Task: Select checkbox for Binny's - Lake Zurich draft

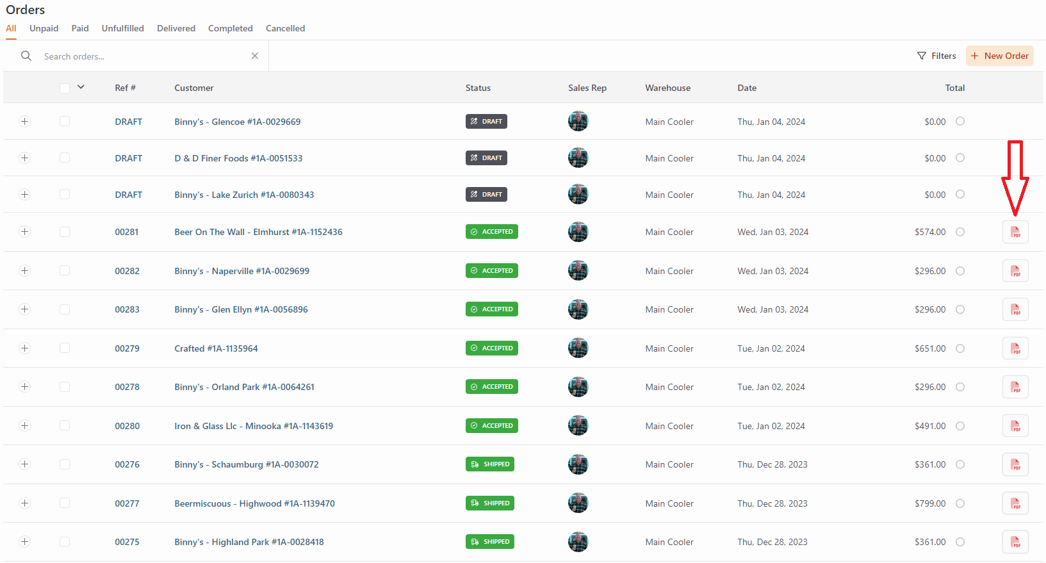Action: point(65,194)
